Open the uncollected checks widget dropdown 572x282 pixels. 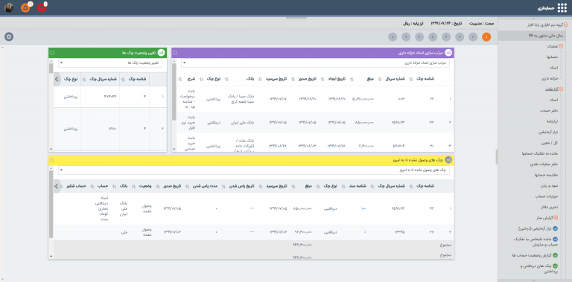[254, 170]
